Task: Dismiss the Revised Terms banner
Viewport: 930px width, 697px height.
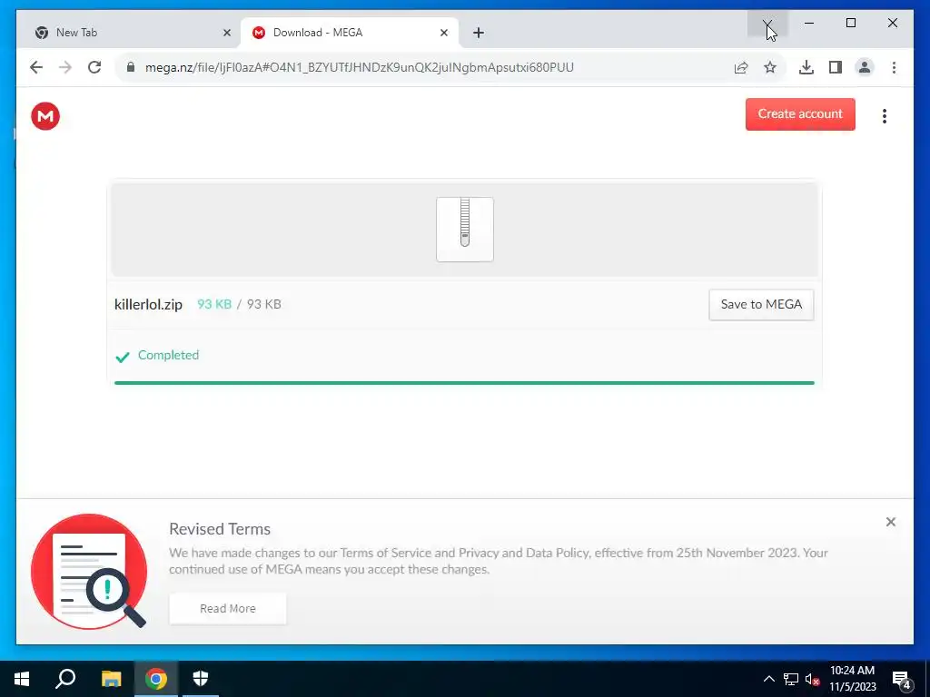Action: pyautogui.click(x=891, y=522)
